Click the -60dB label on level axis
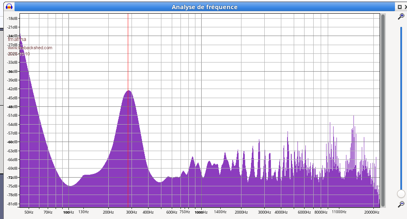Image resolution: width=407 pixels, height=219 pixels. 12,142
